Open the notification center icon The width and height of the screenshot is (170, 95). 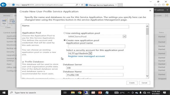(164, 93)
